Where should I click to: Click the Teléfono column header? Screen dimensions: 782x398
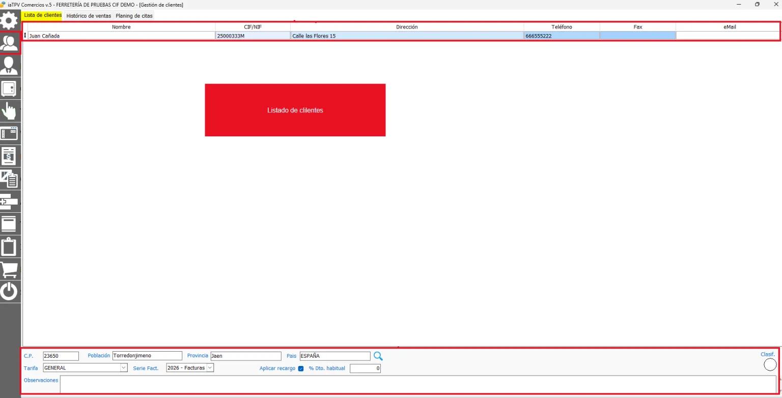[562, 27]
